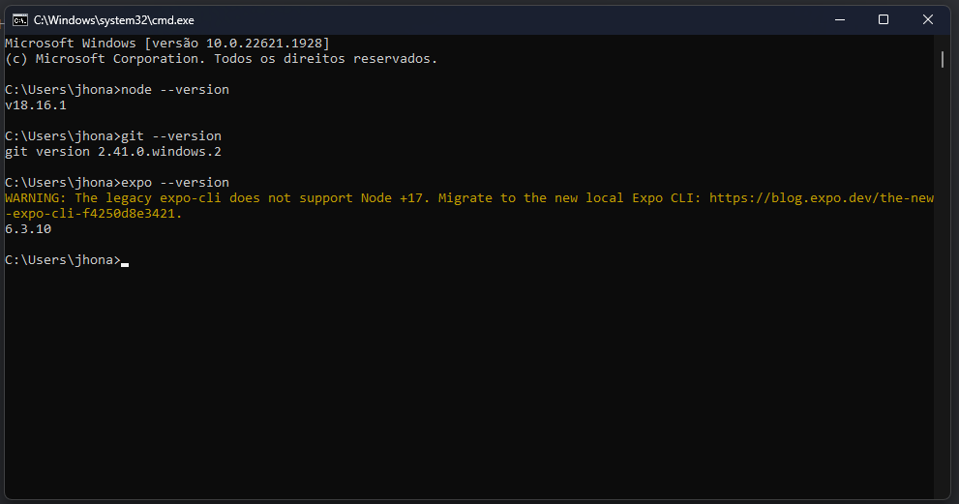Click the Microsoft Corporation copyright line
959x504 pixels.
coord(222,59)
